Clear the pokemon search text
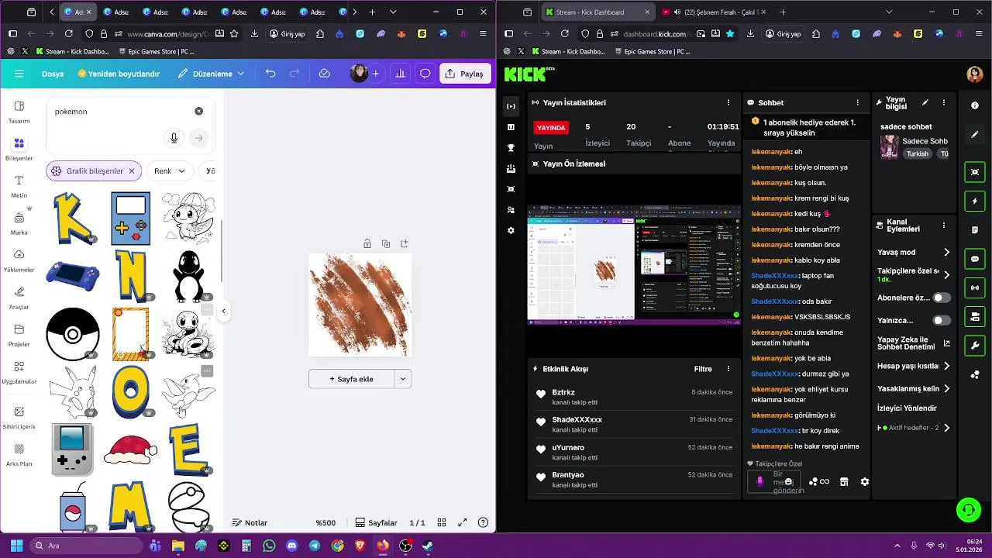This screenshot has width=992, height=558. click(x=198, y=112)
